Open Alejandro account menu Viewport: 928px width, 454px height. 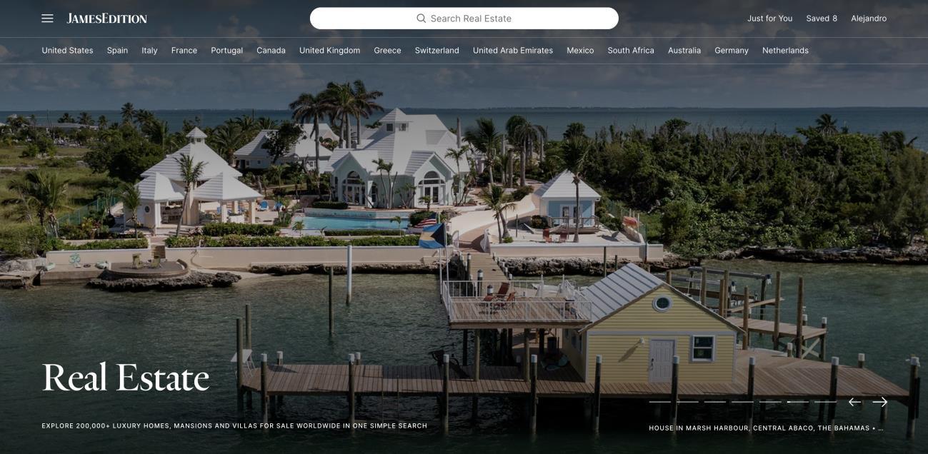869,19
